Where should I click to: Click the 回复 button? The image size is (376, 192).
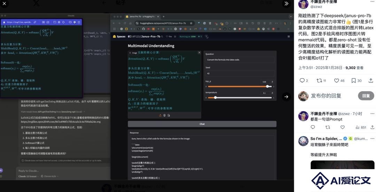point(366,96)
